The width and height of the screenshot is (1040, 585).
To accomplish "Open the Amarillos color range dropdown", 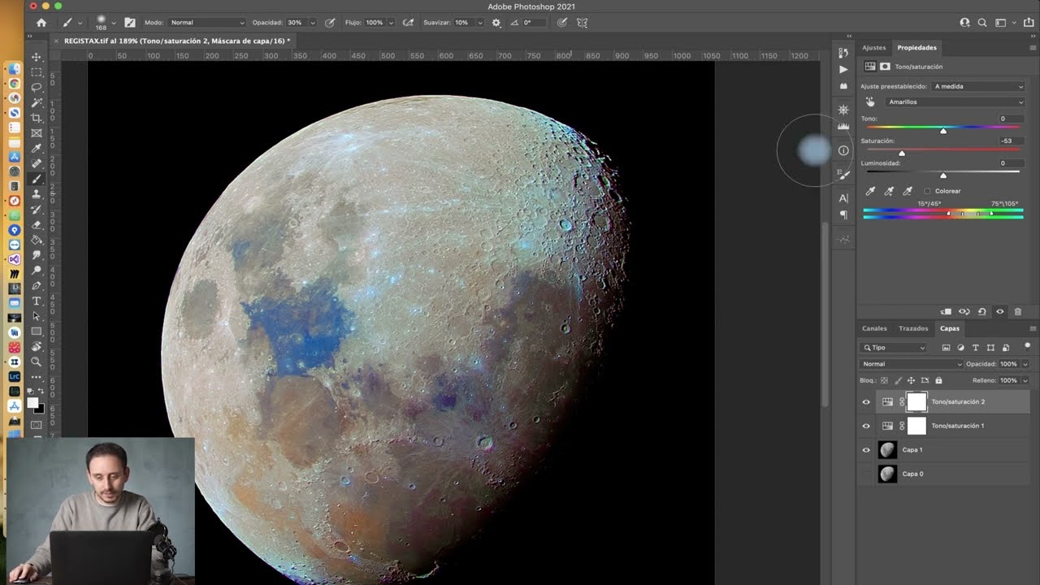I will point(955,102).
